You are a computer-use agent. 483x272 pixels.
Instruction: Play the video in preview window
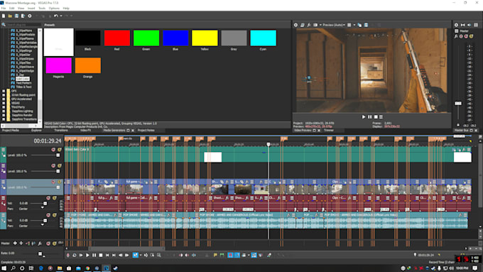pos(364,117)
